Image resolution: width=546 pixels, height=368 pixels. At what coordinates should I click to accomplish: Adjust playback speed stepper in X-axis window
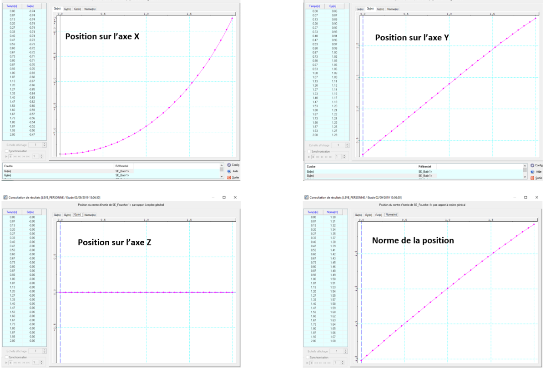tap(41, 156)
